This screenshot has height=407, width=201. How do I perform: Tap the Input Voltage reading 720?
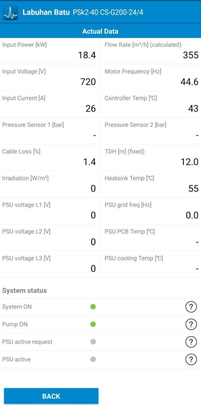88,82
